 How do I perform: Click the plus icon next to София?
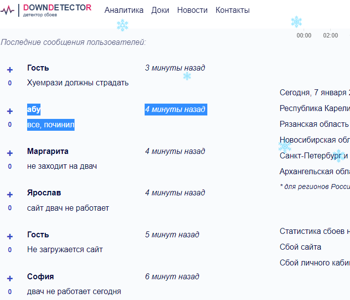[x=10, y=278]
